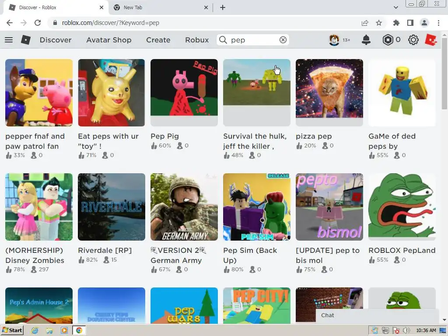Open the Chrome profile avatar

(424, 23)
